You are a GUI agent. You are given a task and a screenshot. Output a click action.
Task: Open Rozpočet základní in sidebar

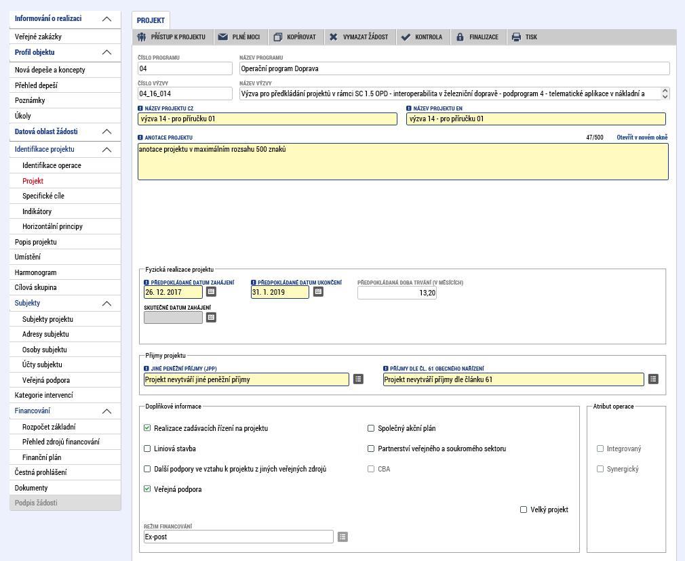[65, 427]
